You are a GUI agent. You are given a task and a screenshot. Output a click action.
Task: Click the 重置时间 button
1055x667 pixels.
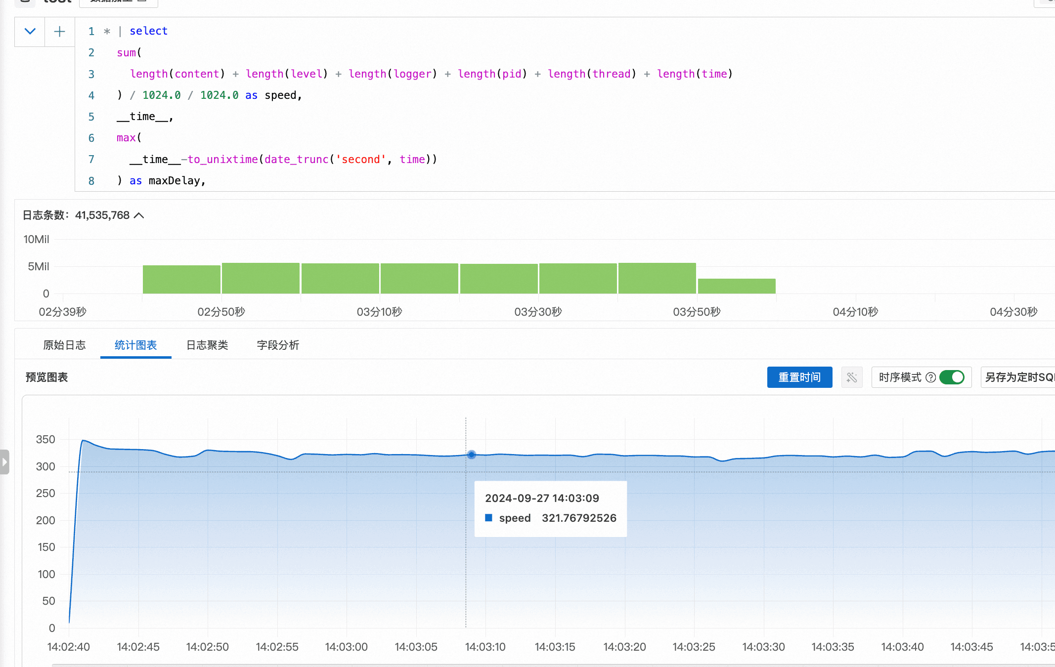(x=799, y=377)
